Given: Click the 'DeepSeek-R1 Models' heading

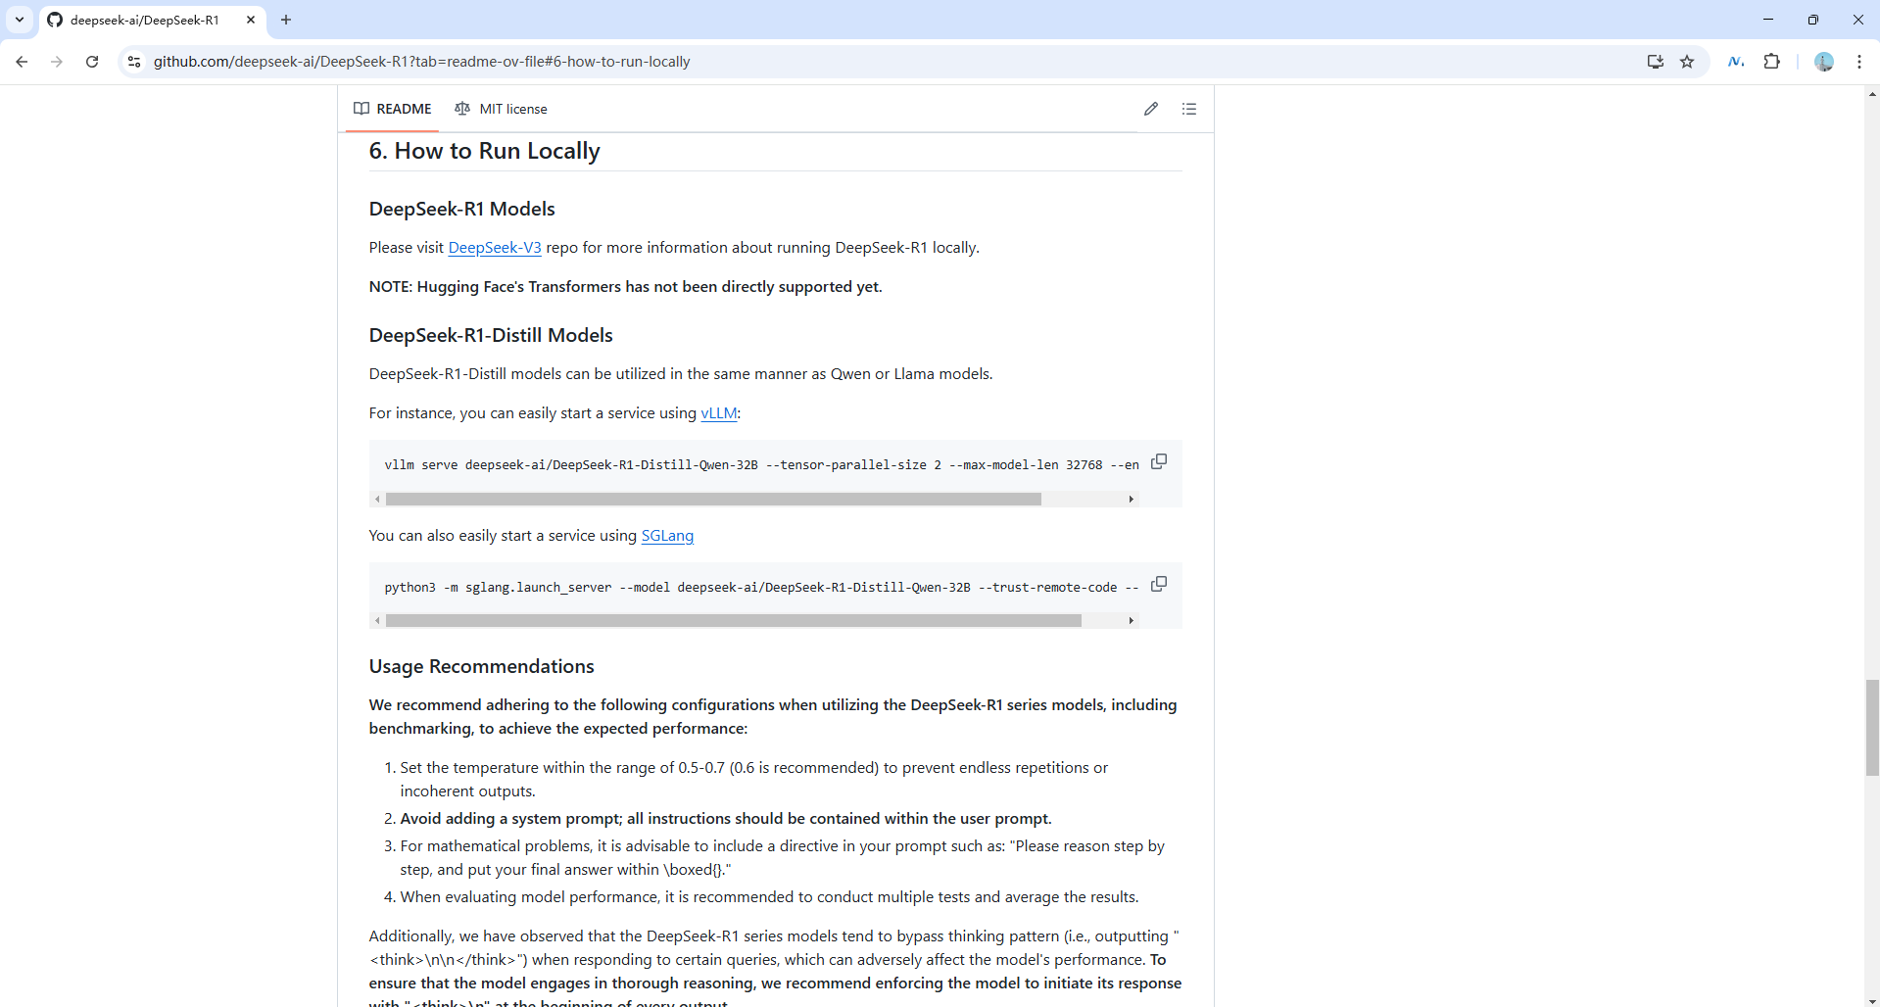Looking at the screenshot, I should click(x=461, y=209).
